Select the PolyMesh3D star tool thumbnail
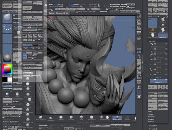This screenshot has height=130, width=172. (163, 25)
